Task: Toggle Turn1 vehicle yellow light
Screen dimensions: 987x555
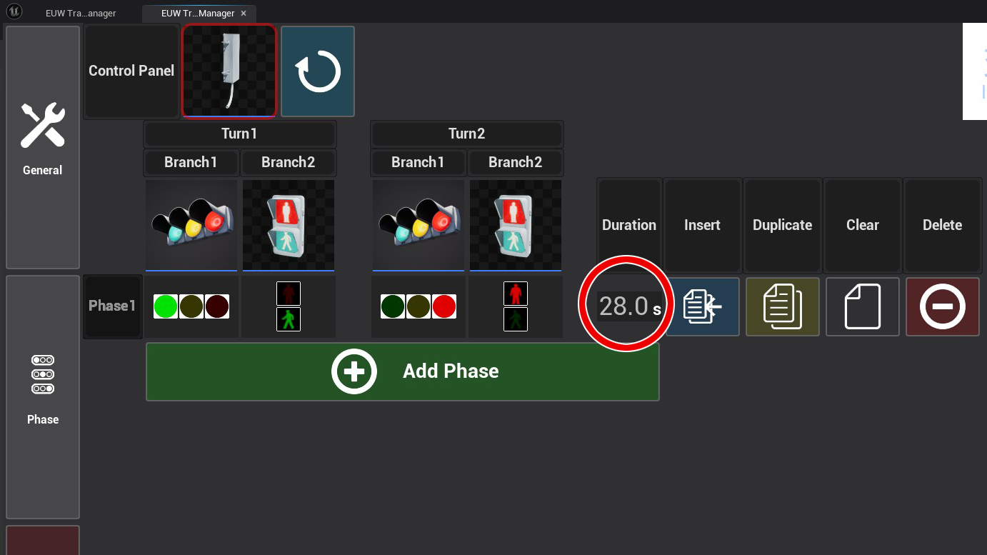Action: pyautogui.click(x=191, y=306)
